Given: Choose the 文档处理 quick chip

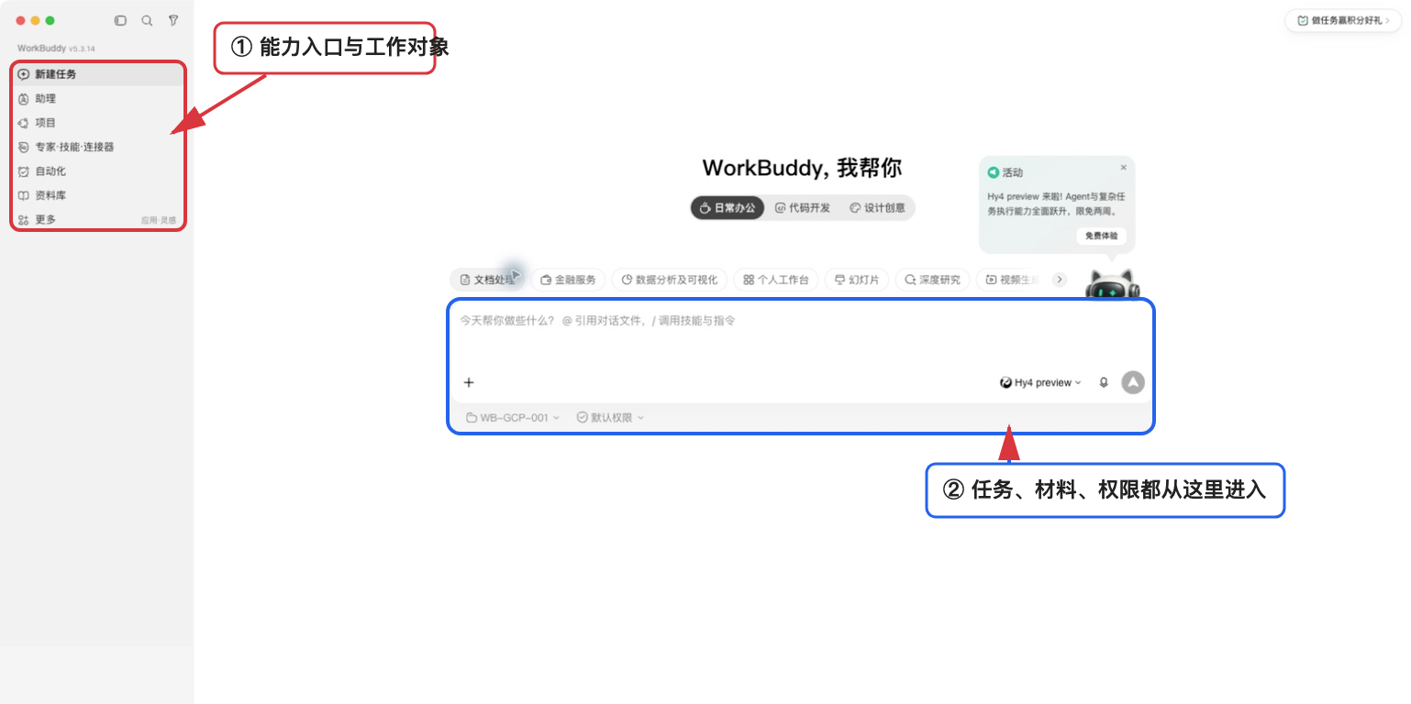Looking at the screenshot, I should 487,280.
